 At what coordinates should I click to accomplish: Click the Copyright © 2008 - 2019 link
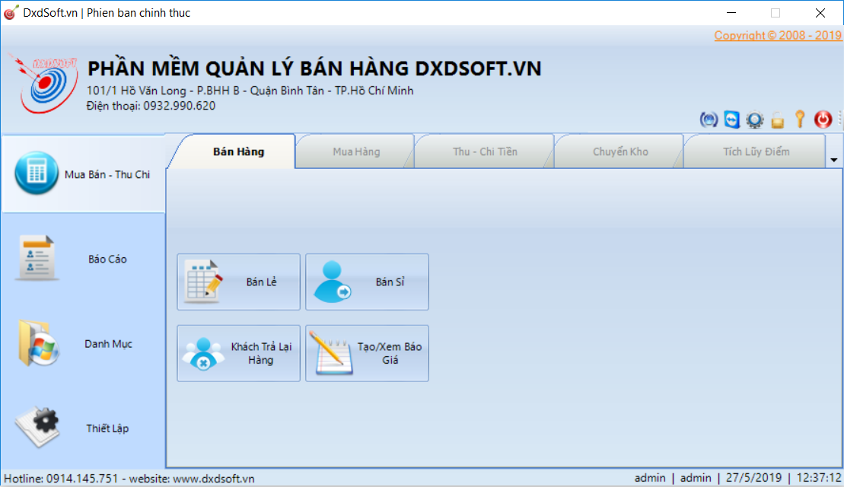click(778, 36)
